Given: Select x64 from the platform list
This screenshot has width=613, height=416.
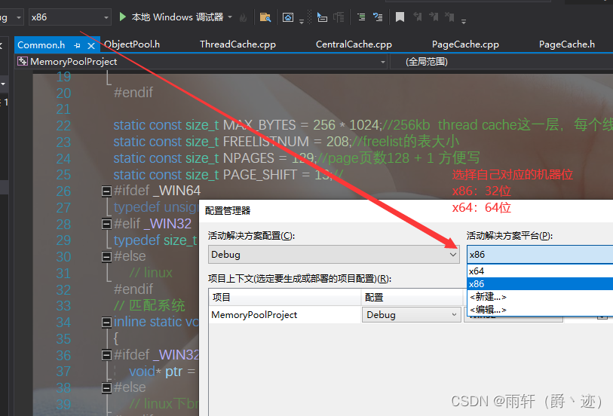Looking at the screenshot, I should pos(540,271).
